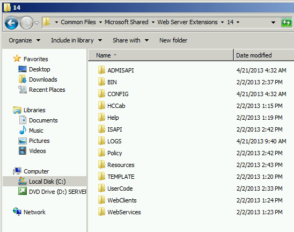Open Include in library menu

pyautogui.click(x=77, y=40)
